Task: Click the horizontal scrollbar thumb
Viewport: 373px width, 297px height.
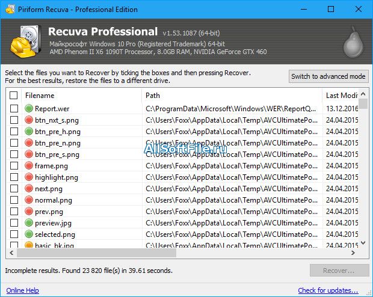Action: [x=96, y=253]
